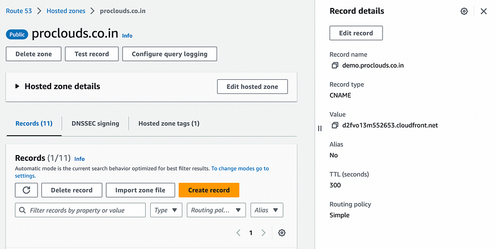Screen dimensions: 496x249
Task: Click the Record details heading
Action: coord(357,11)
